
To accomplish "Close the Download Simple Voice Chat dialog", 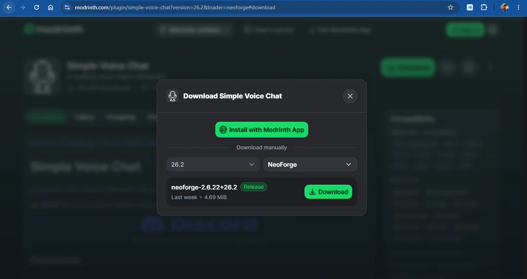I will point(350,96).
